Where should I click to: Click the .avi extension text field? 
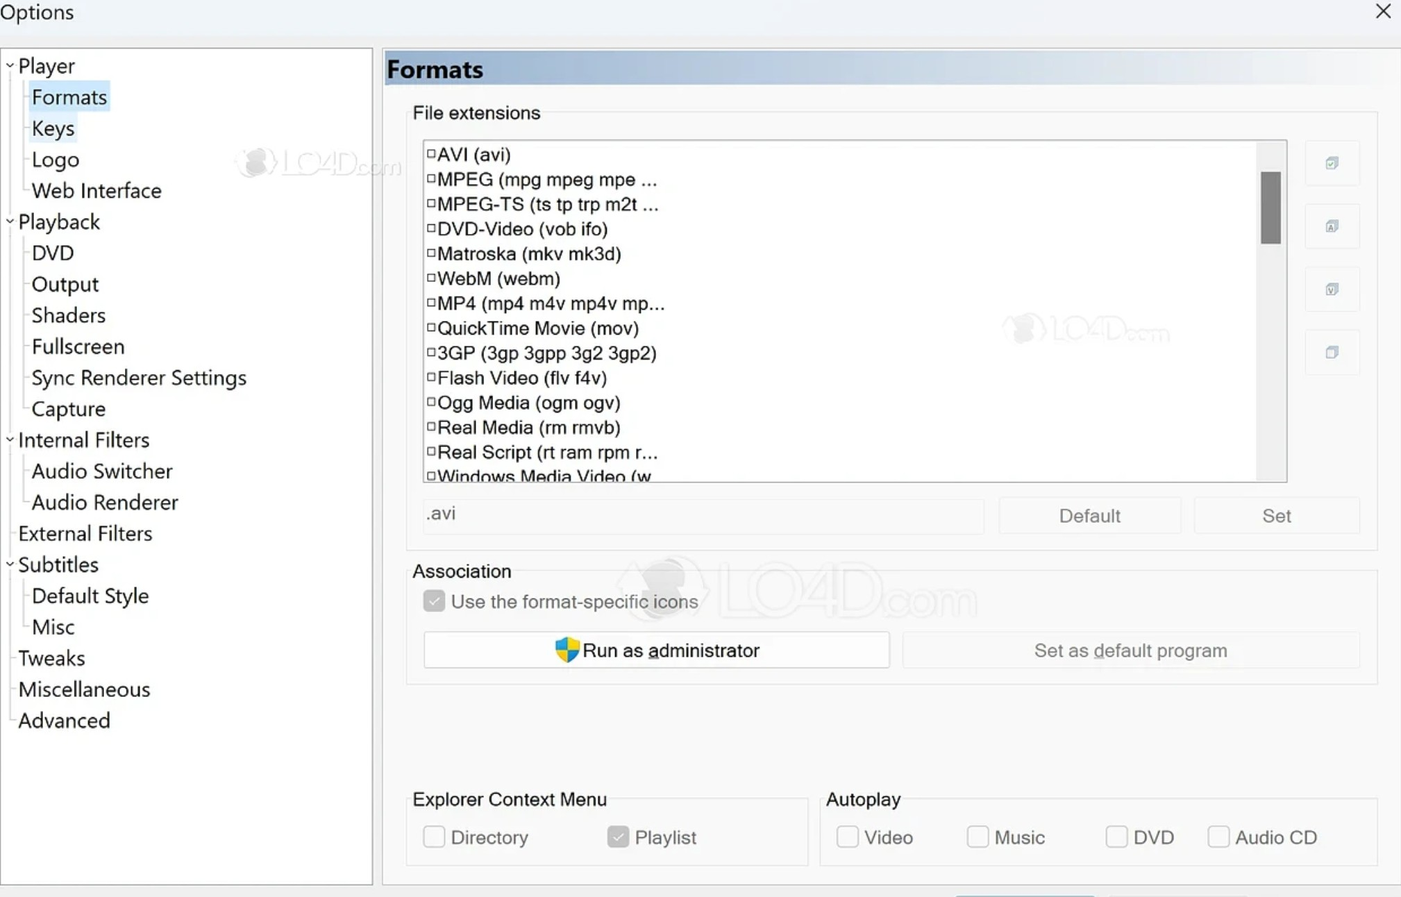tap(703, 515)
